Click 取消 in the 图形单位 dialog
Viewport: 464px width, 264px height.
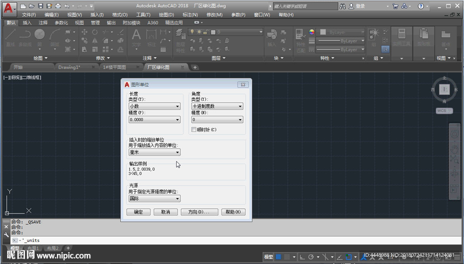[x=165, y=212]
